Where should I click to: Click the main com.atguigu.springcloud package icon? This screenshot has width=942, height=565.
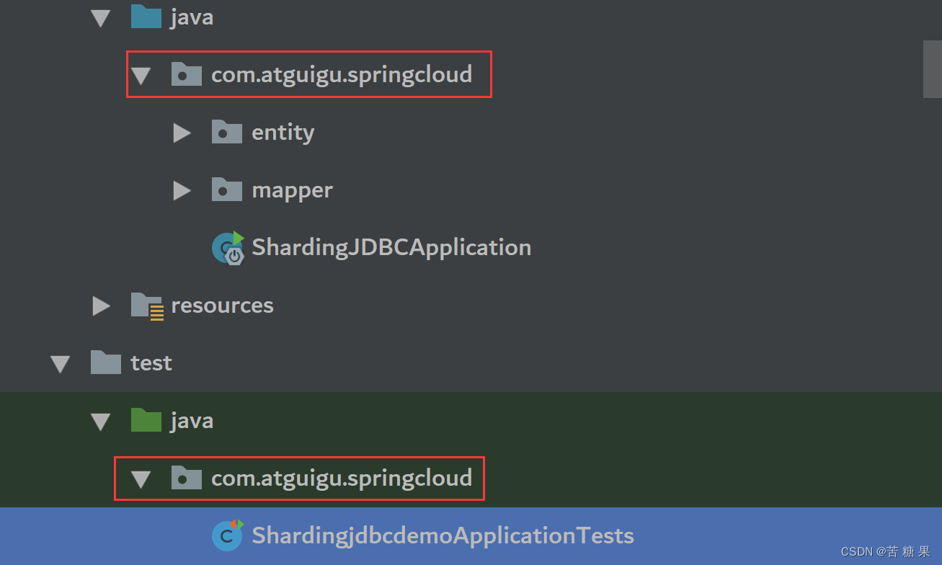(186, 74)
